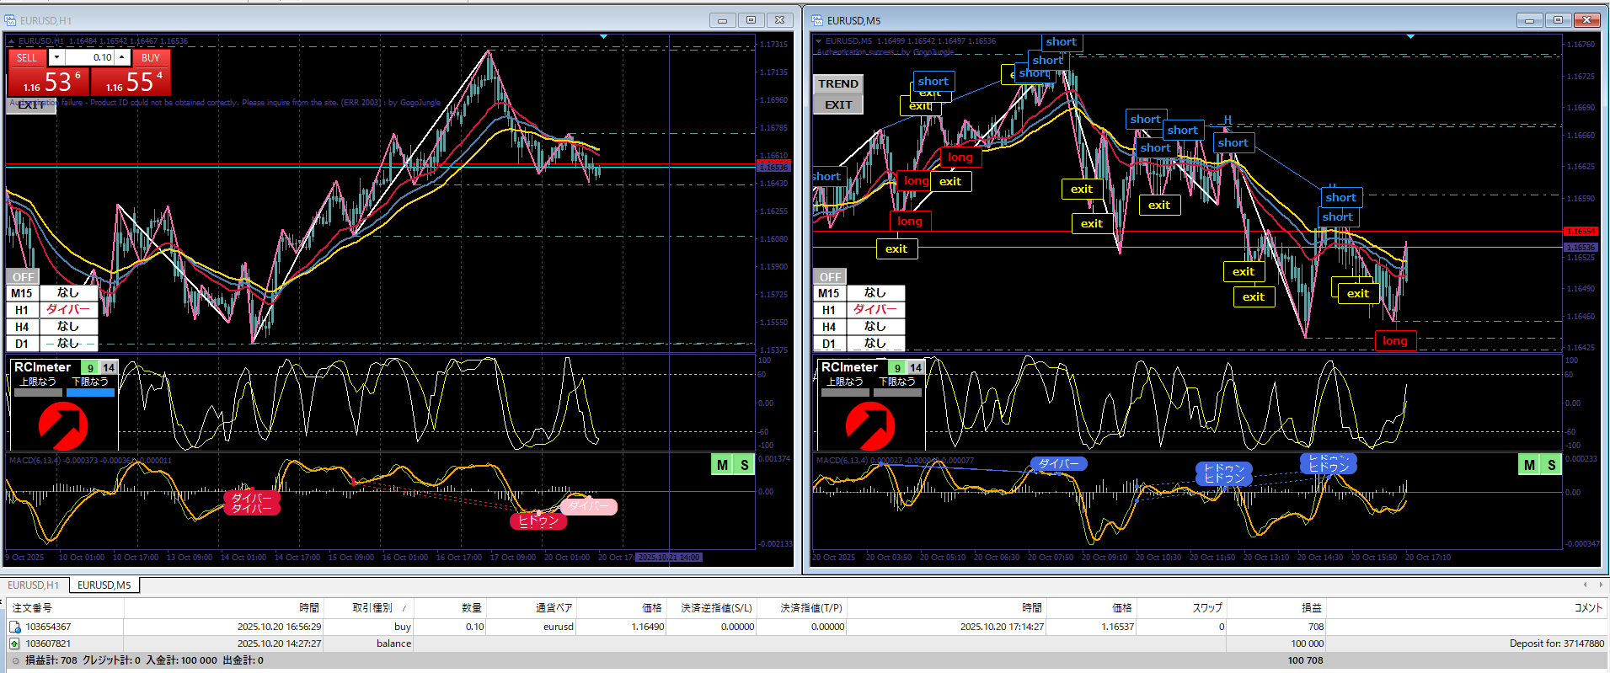This screenshot has width=1610, height=673.
Task: Switch to the EURUSD,M5 chart tab
Action: 104,585
